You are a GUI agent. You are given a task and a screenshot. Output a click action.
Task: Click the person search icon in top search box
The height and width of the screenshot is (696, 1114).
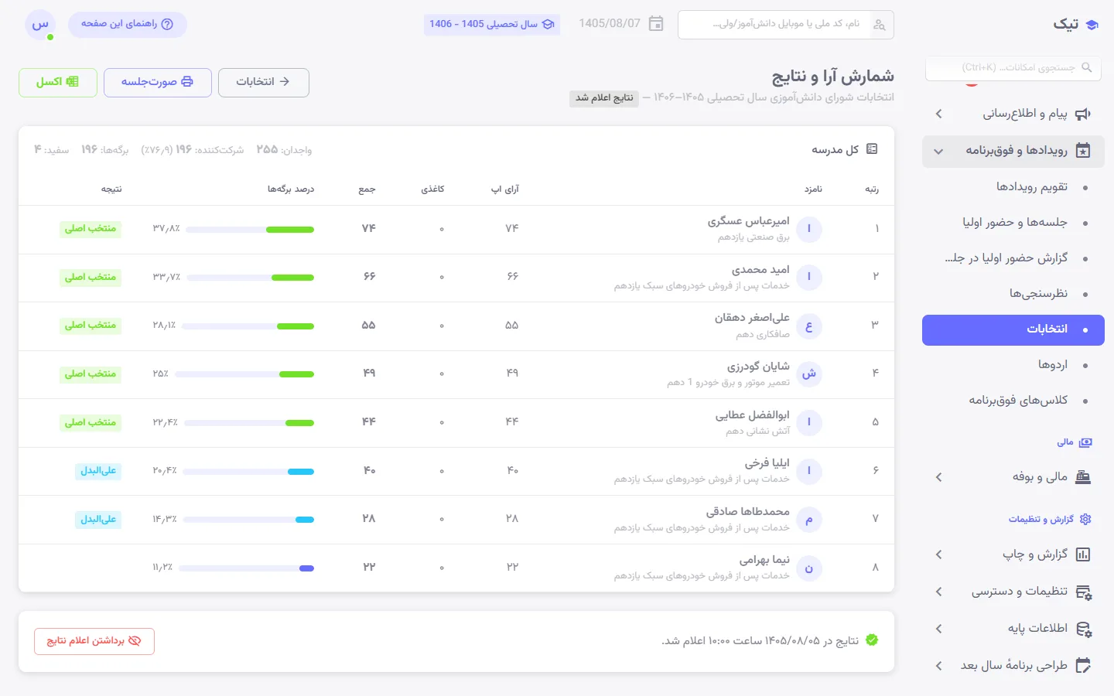[880, 25]
